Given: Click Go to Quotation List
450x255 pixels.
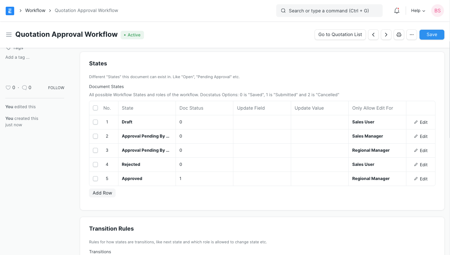Looking at the screenshot, I should click(340, 35).
